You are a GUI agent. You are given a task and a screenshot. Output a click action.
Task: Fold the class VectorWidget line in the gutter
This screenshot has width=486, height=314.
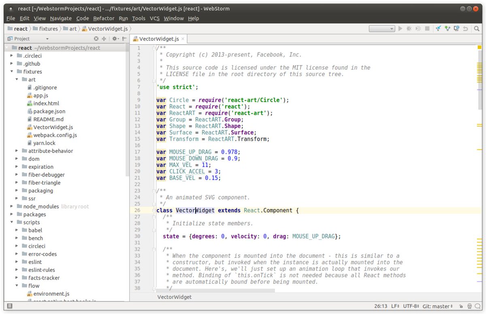coord(154,211)
